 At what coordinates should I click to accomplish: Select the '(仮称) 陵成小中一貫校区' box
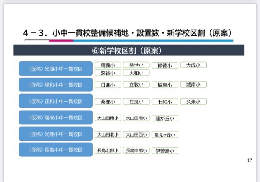[56, 117]
